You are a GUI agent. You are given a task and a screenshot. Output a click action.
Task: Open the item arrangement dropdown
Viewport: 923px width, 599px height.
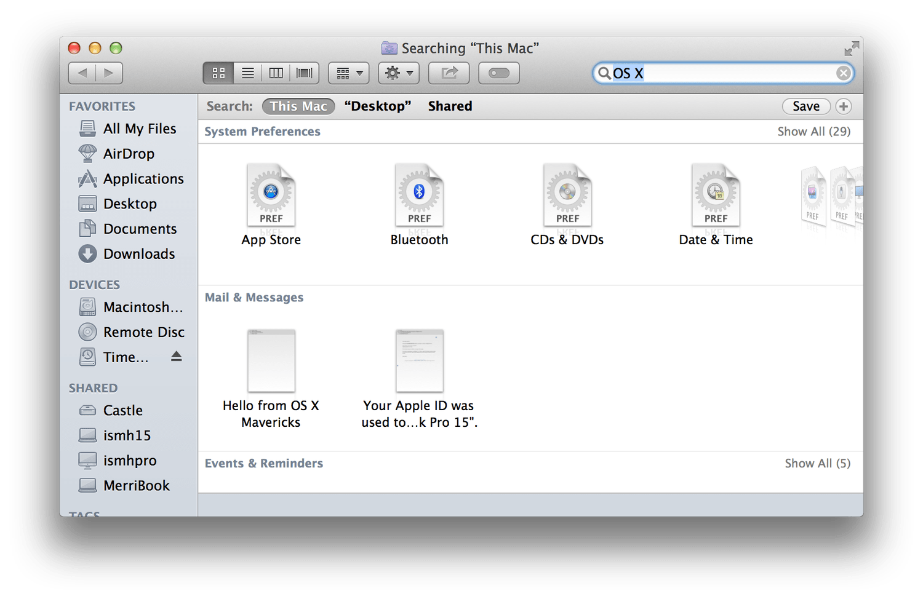coord(349,73)
